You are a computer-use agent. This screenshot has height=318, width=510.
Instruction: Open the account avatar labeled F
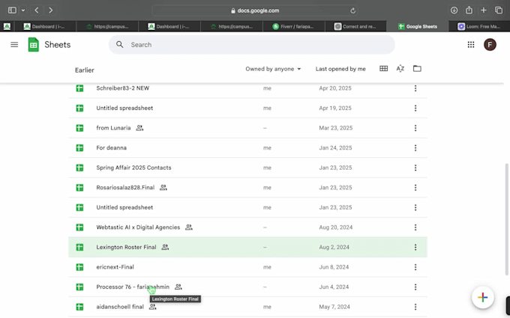490,44
